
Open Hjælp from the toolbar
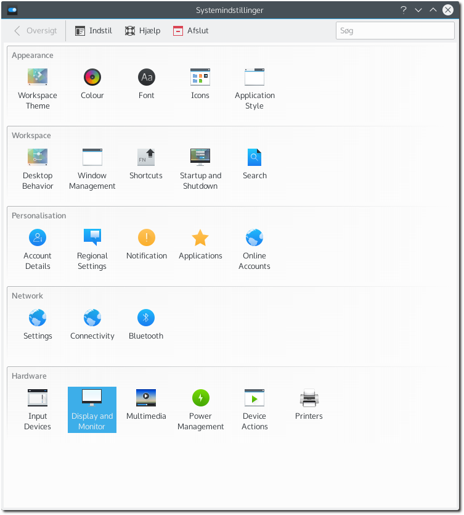143,31
